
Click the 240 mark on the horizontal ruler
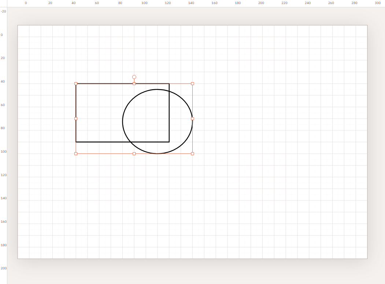pyautogui.click(x=308, y=3)
